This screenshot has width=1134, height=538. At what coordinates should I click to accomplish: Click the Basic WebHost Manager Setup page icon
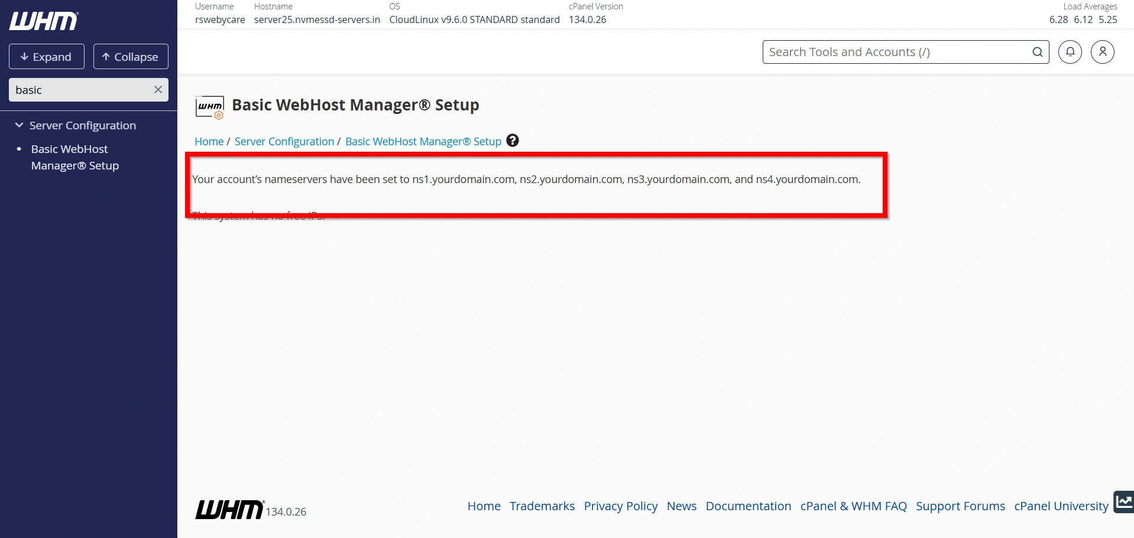[x=210, y=107]
